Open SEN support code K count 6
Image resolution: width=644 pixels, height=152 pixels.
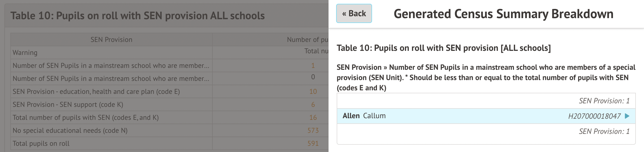click(313, 104)
